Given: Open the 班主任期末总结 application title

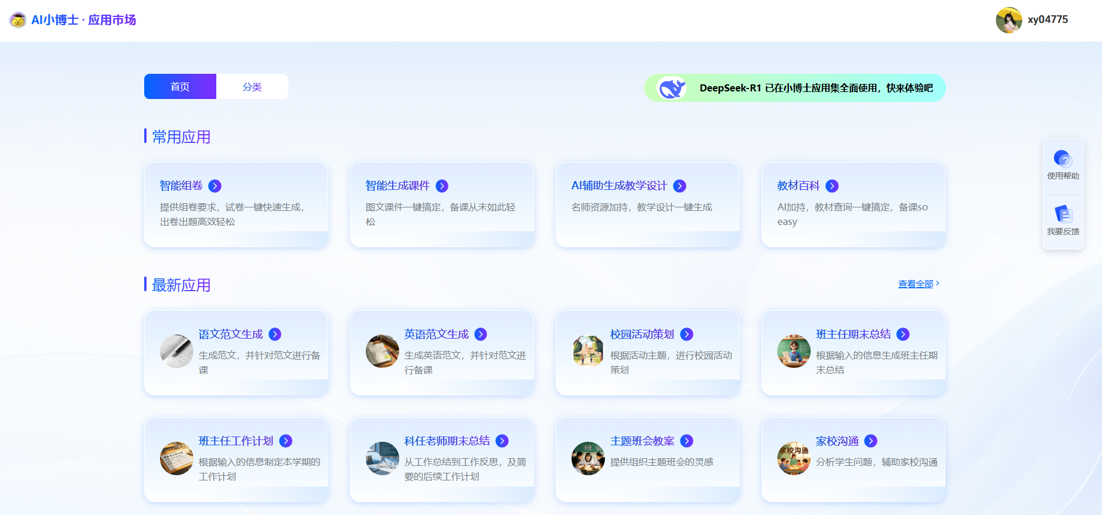Looking at the screenshot, I should [853, 334].
